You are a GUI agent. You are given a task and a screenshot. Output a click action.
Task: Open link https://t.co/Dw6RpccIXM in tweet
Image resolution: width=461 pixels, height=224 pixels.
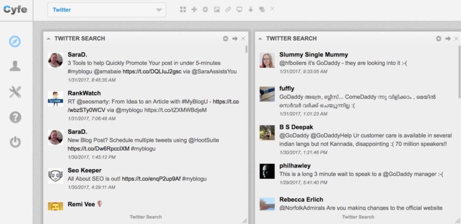98,149
